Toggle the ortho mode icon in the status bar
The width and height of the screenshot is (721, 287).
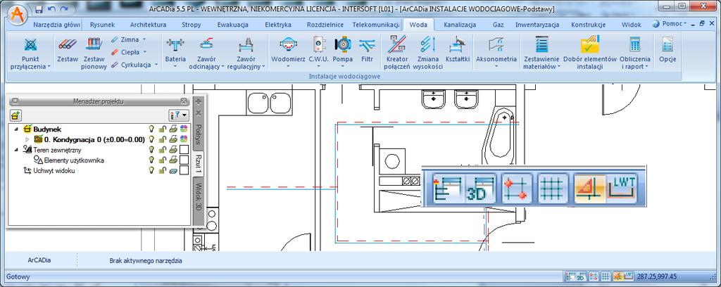coord(618,277)
